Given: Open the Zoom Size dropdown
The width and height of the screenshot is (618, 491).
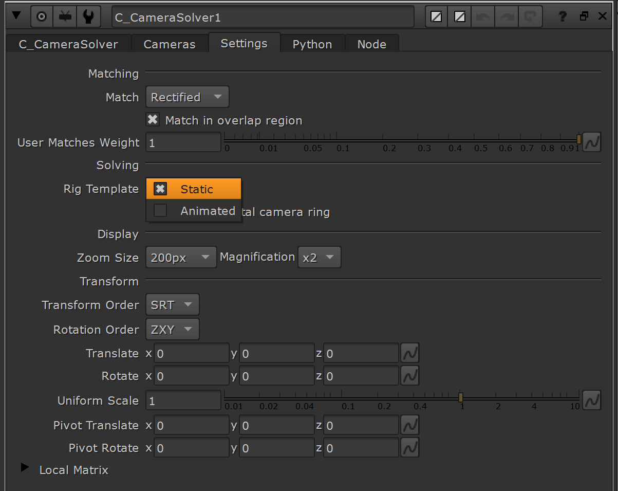Looking at the screenshot, I should 181,258.
